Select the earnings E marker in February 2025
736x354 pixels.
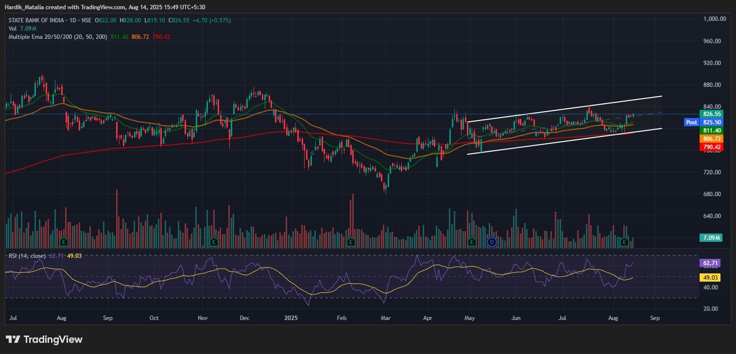(351, 241)
